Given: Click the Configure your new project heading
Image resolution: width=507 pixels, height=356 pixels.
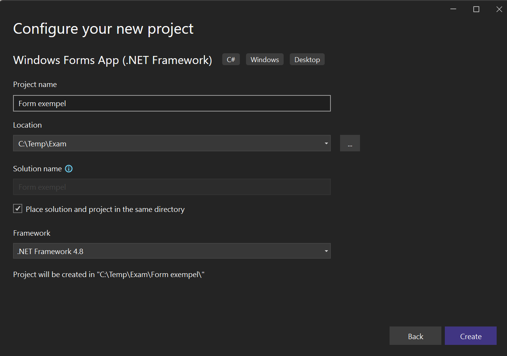Looking at the screenshot, I should pos(103,29).
